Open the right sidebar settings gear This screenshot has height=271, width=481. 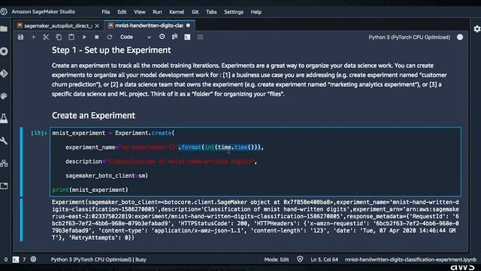(476, 29)
